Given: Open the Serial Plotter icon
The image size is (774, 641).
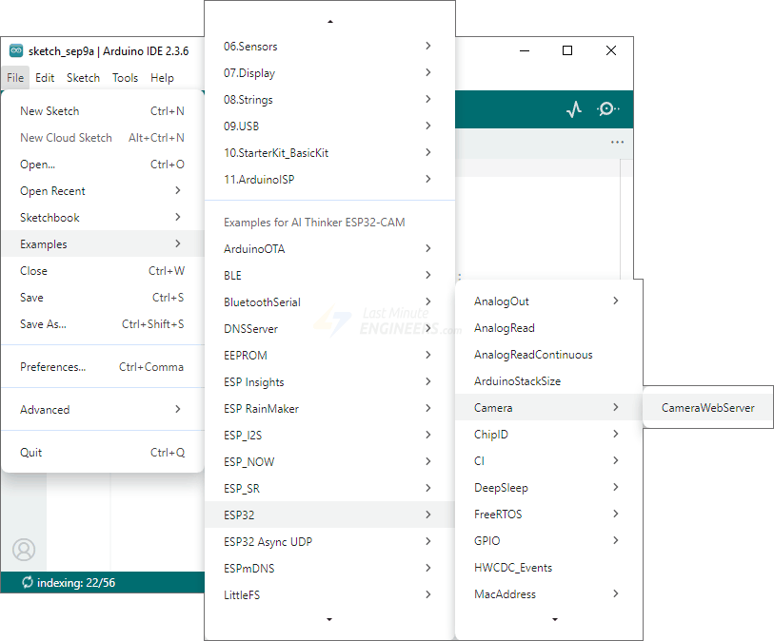Looking at the screenshot, I should (573, 109).
